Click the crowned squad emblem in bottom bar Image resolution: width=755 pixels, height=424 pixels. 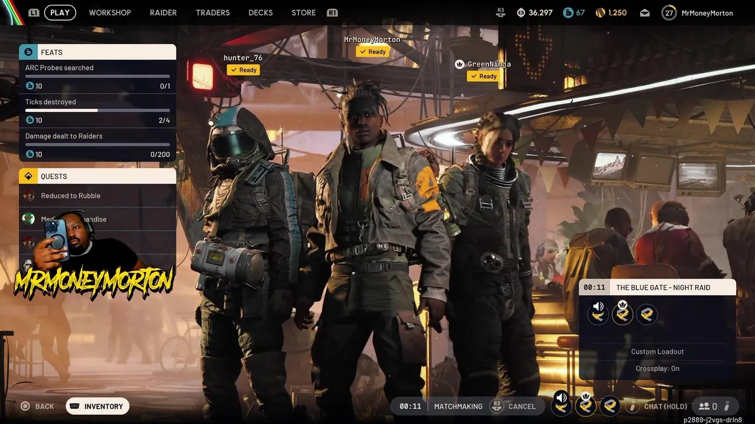pyautogui.click(x=586, y=406)
